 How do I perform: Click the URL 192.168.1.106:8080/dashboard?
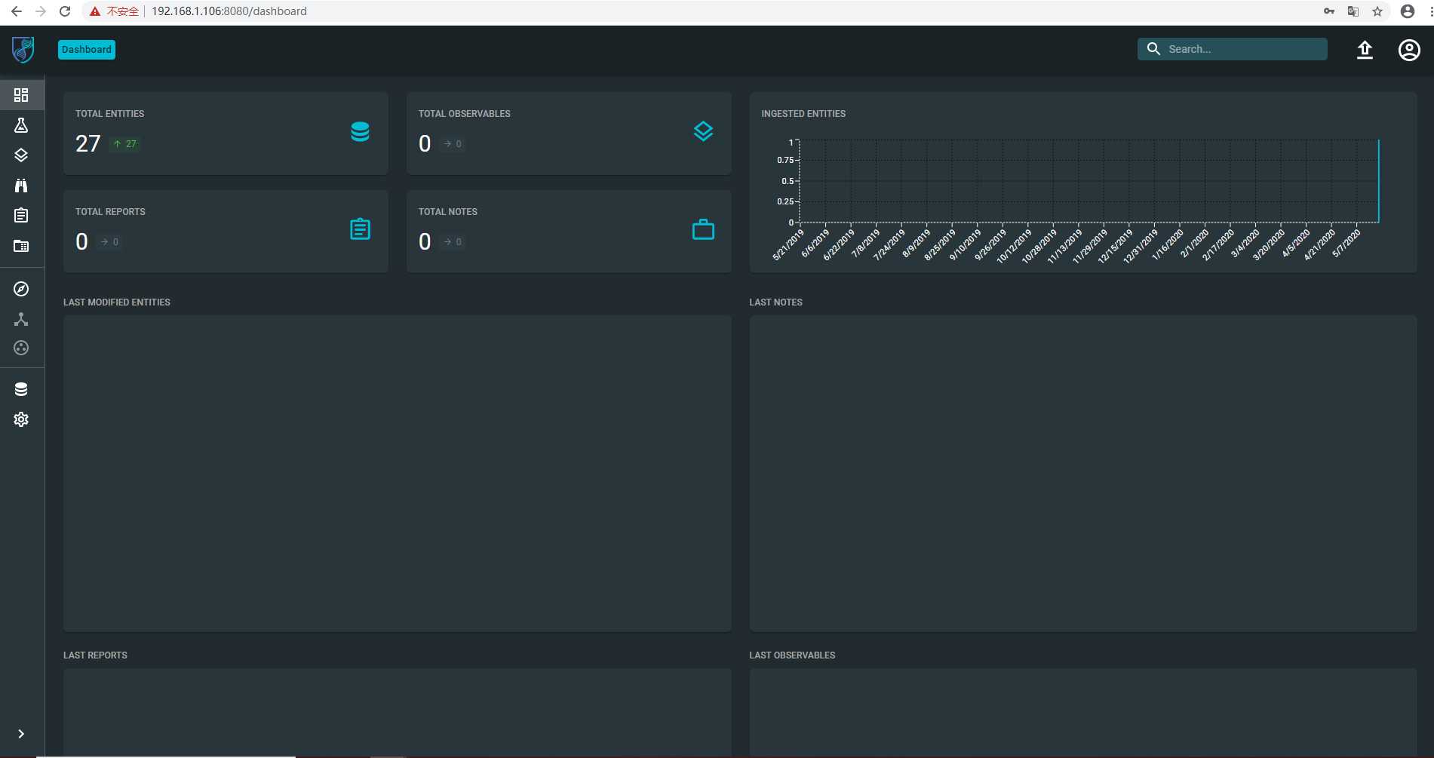(229, 11)
